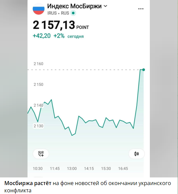This screenshot has height=194, width=178.
Task: Click the +42,20 daily change value
Action: 42,36
